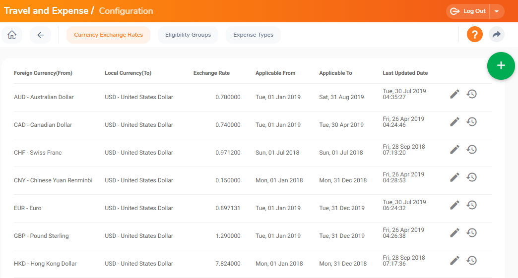The image size is (518, 278).
Task: Click the 1.290000 exchange rate value
Action: 228,235
